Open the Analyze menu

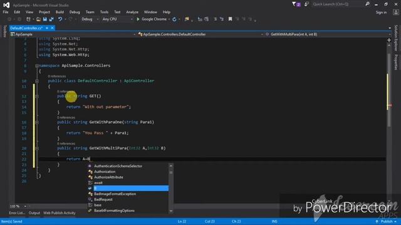click(132, 12)
